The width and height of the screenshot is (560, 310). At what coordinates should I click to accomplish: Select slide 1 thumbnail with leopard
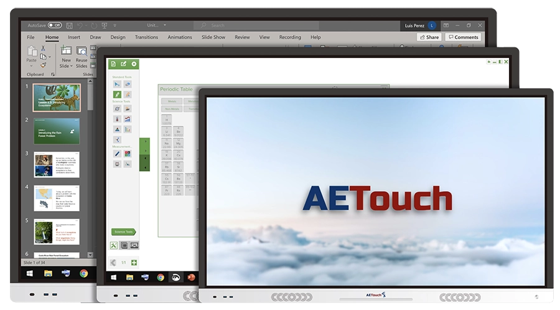[x=57, y=98]
